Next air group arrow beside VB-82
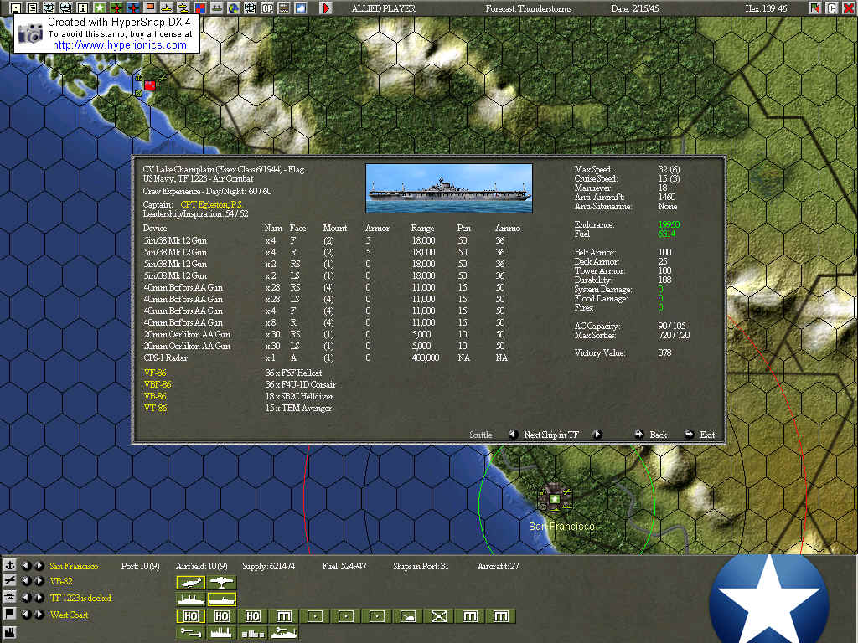858x643 pixels. tap(39, 581)
